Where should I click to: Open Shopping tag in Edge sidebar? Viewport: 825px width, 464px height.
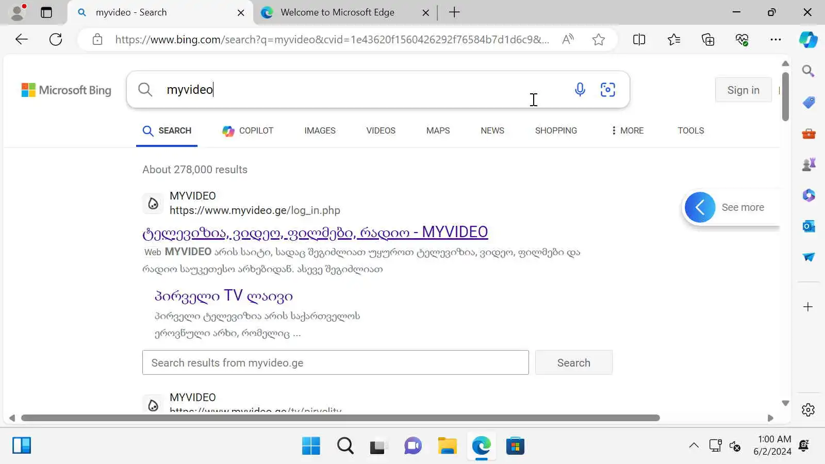(808, 102)
